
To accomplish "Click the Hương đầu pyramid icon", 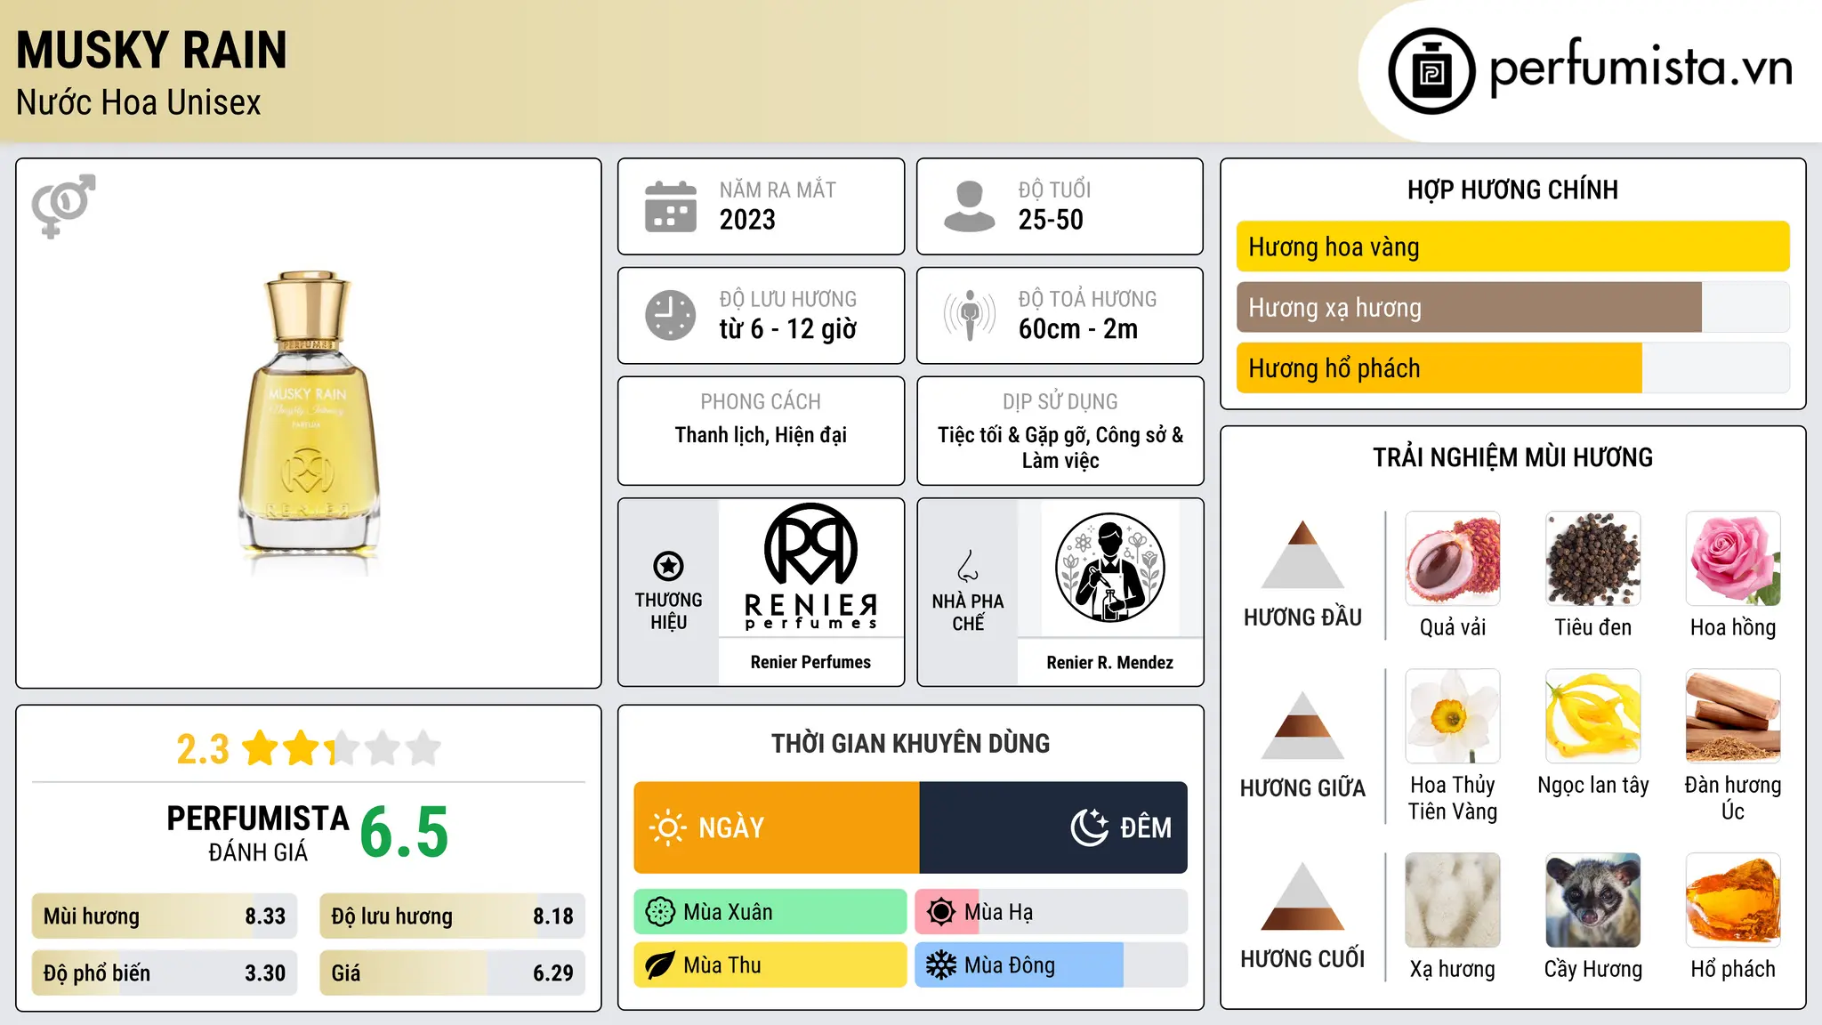I will (x=1302, y=554).
